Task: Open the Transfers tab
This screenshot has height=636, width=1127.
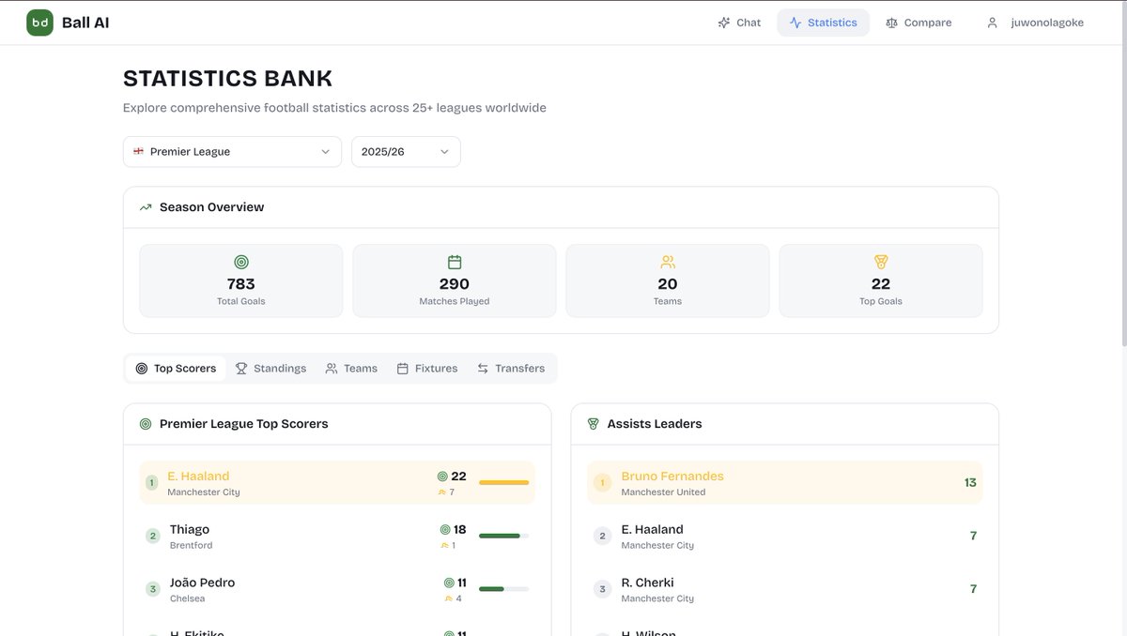Action: tap(511, 369)
